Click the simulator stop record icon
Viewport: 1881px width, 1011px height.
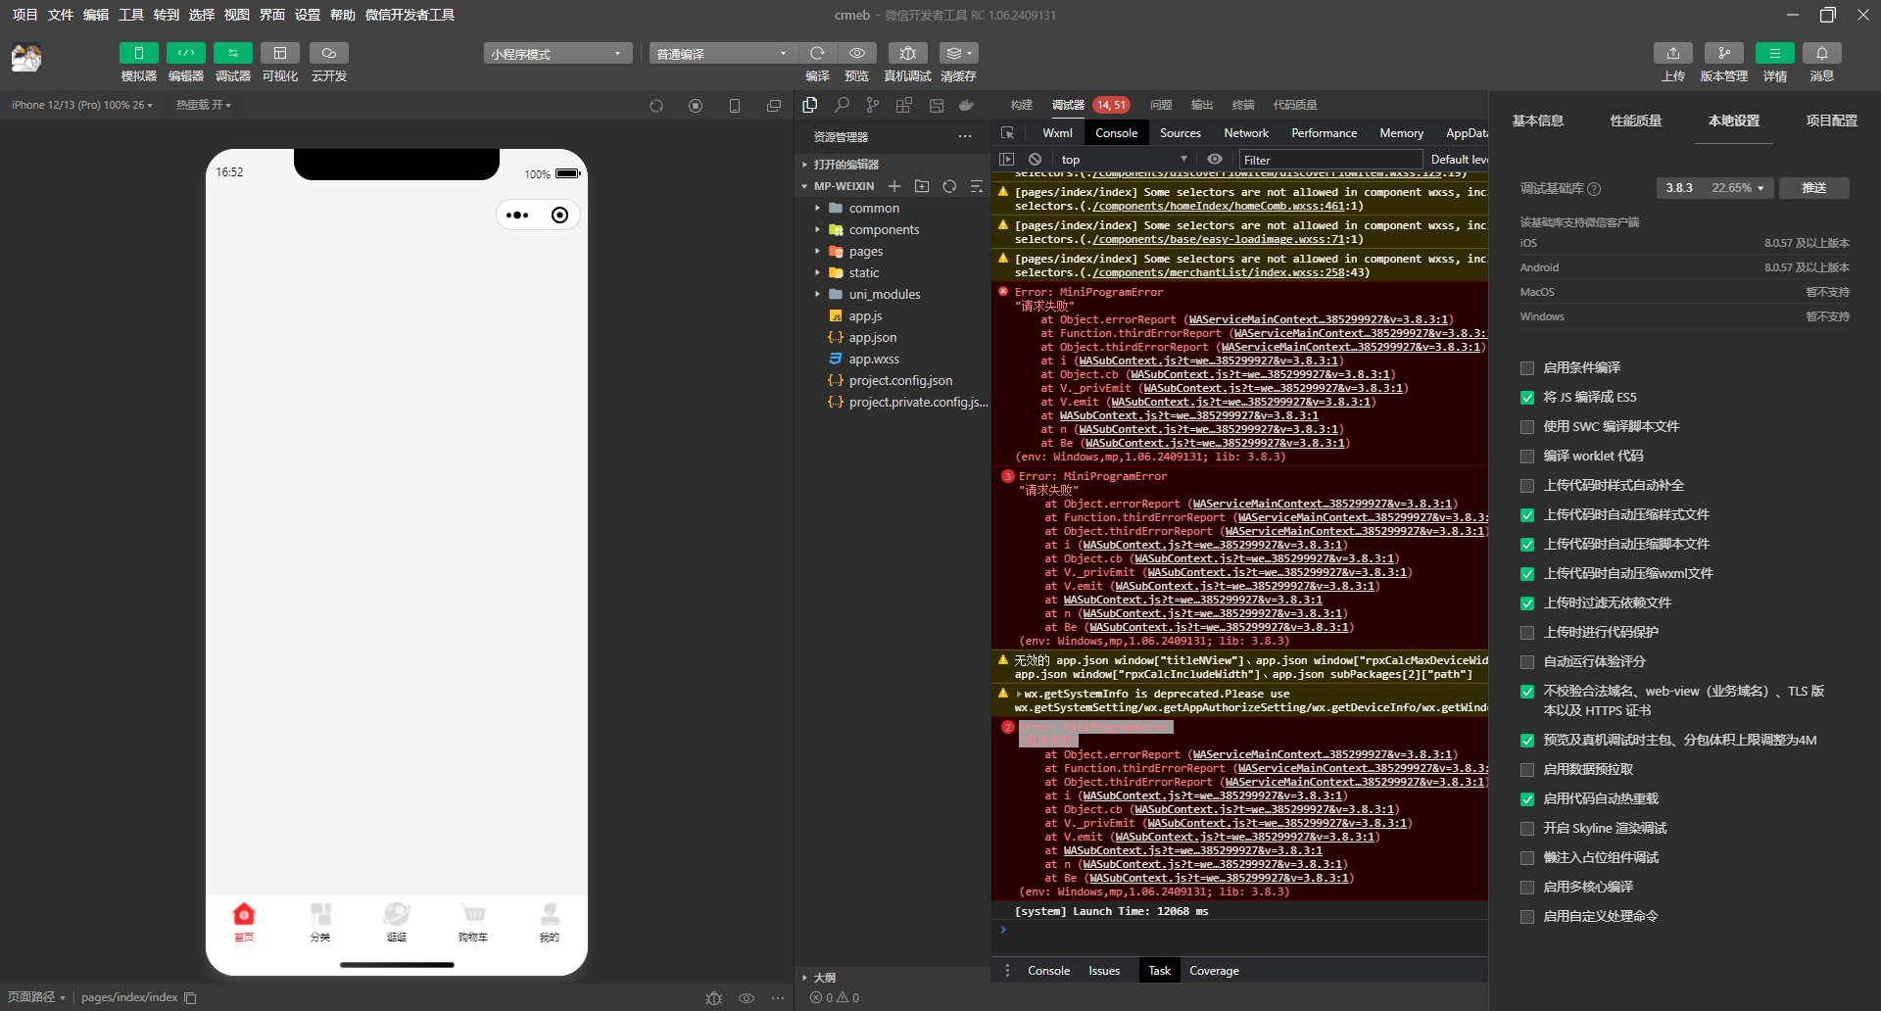click(696, 106)
